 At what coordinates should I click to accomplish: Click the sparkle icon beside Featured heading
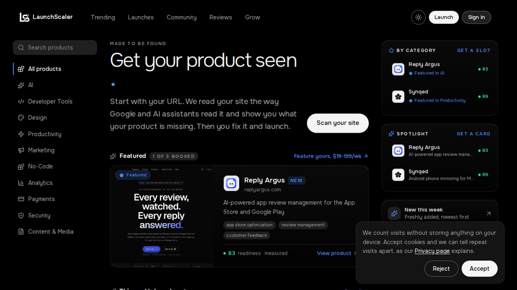tap(113, 156)
